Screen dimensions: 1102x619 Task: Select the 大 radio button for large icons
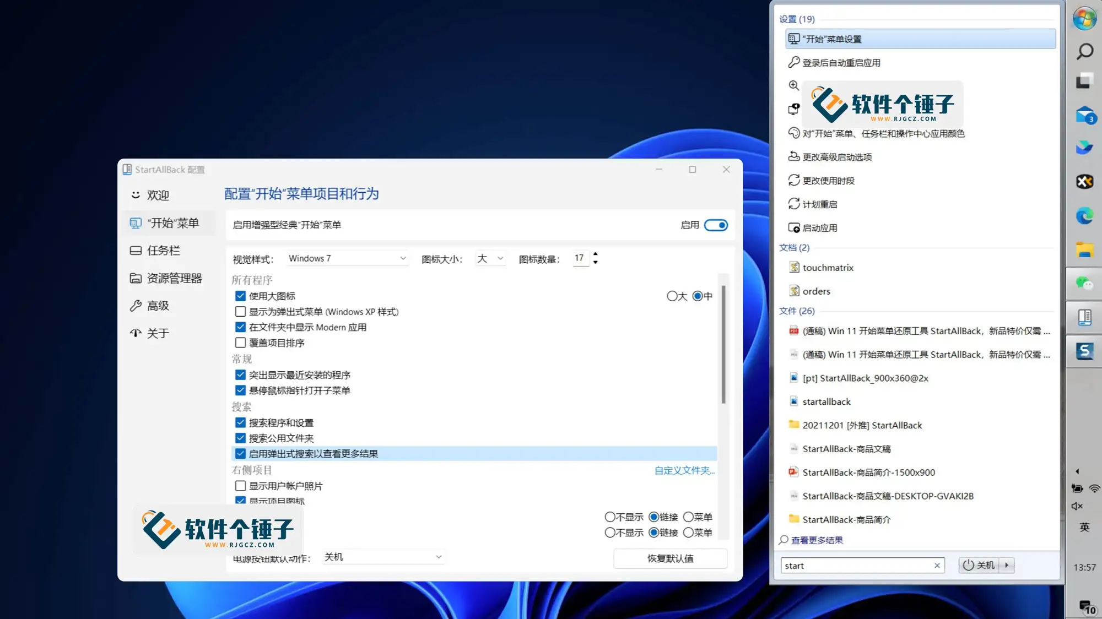pos(672,296)
